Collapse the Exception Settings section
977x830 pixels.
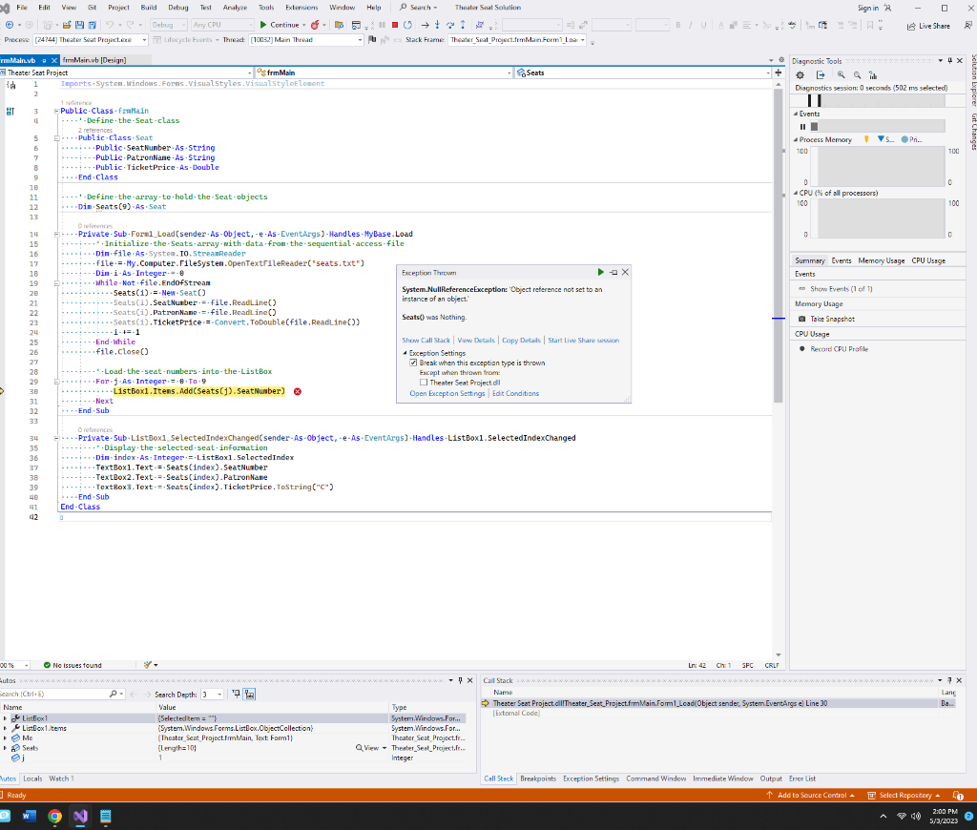(405, 353)
